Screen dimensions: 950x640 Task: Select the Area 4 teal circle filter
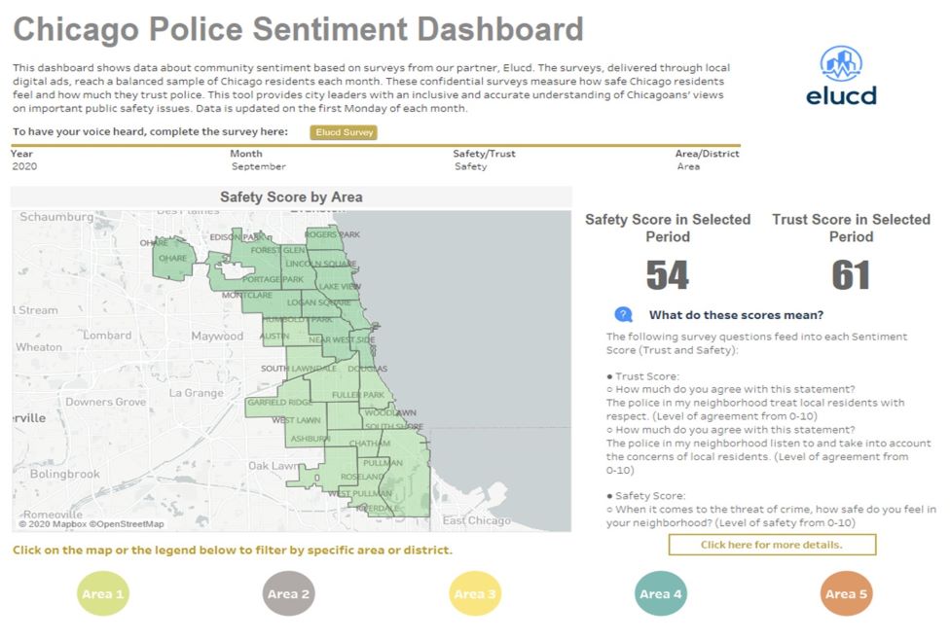tap(660, 593)
